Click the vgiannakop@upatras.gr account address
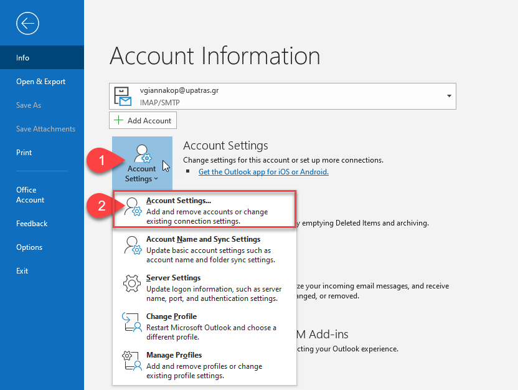Viewport: 518px width, 390px height. (179, 90)
